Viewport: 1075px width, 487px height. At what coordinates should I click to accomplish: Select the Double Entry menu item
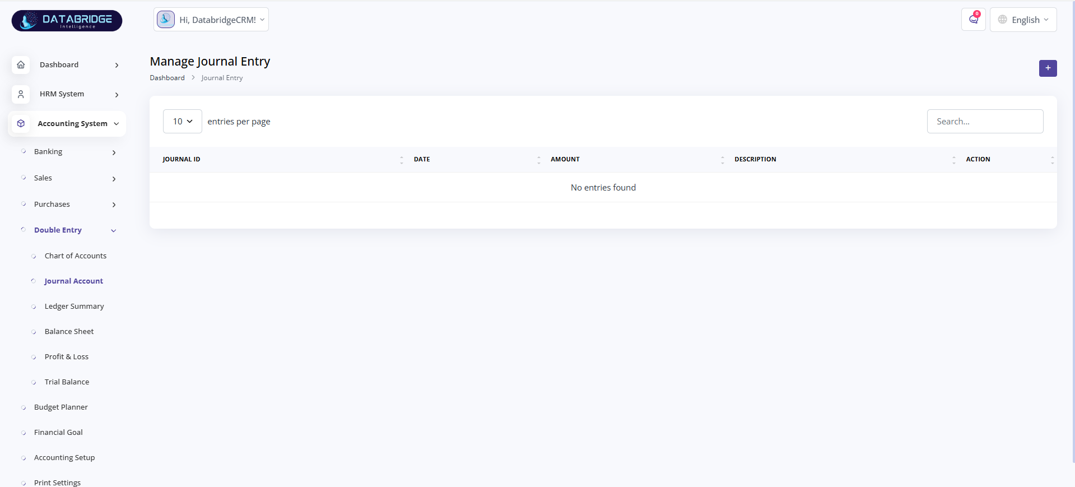pos(58,230)
